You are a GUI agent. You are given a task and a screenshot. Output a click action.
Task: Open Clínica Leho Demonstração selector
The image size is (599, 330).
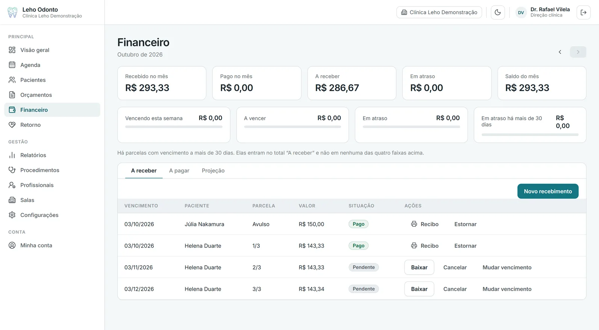pyautogui.click(x=439, y=12)
